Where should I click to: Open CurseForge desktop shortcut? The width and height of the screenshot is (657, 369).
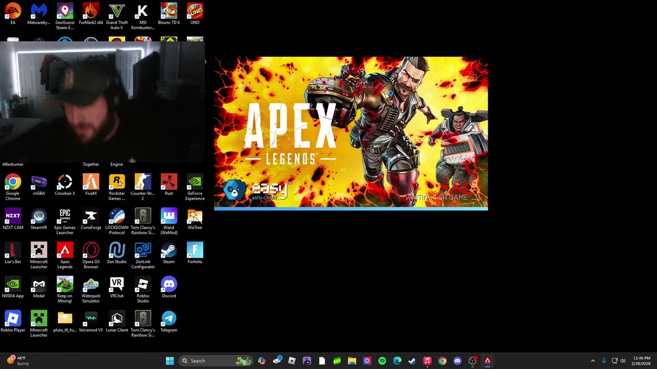click(x=91, y=219)
